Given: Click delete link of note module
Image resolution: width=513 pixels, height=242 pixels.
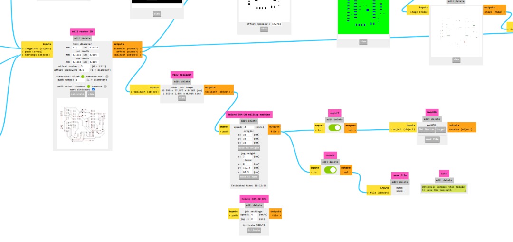Looking at the screenshot, I should coord(448,180).
